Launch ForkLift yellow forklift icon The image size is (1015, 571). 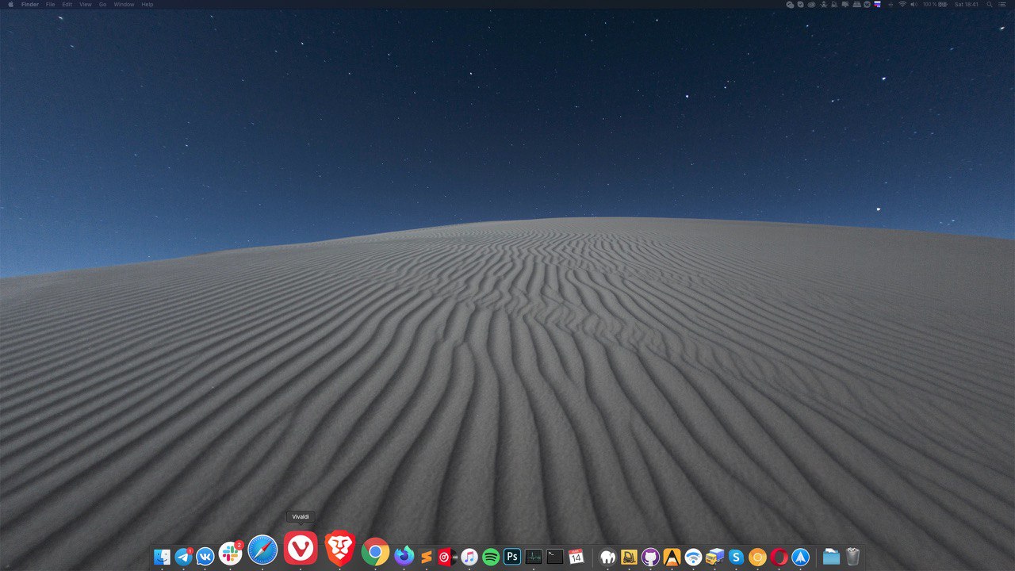click(630, 557)
